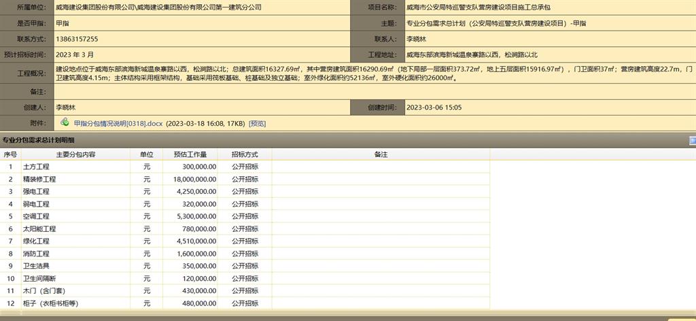This screenshot has height=321, width=696.
Task: Click the panel icon at right of 专业分包需求总计划明细 header
Action: (x=692, y=140)
